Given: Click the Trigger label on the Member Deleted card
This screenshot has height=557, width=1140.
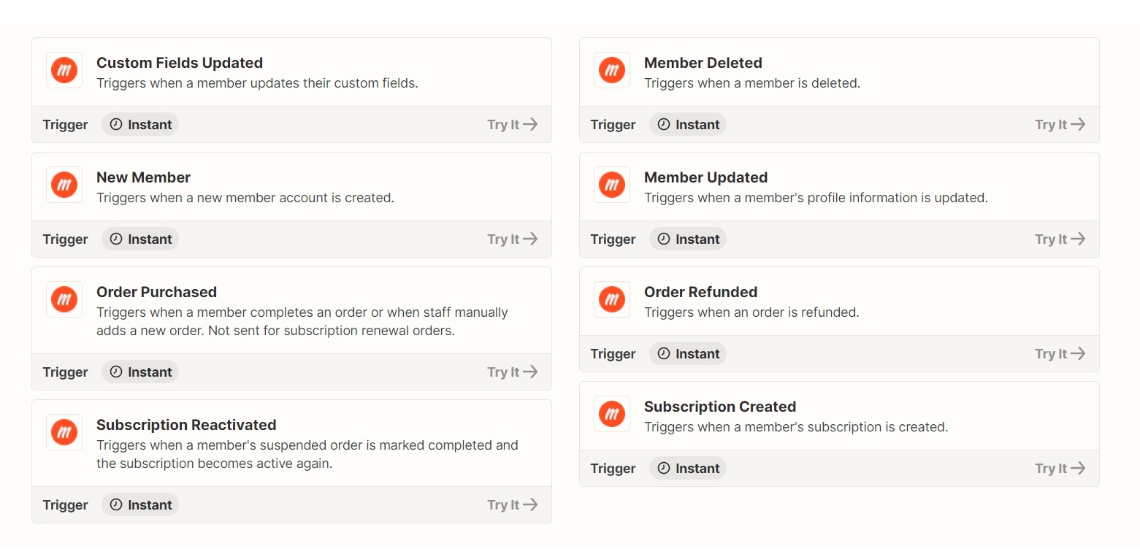Looking at the screenshot, I should pos(613,124).
